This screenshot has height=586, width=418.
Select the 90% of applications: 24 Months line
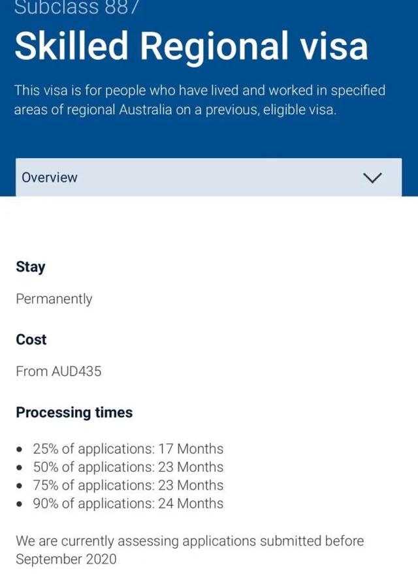(128, 504)
